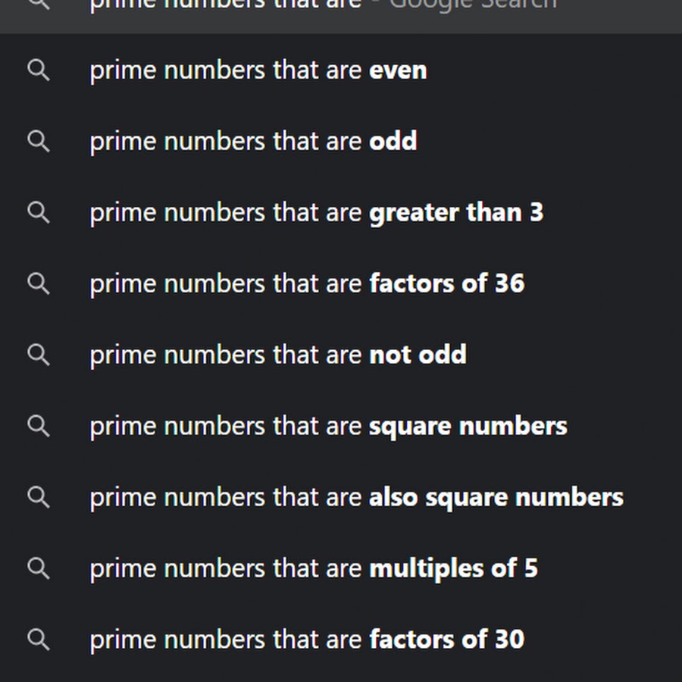The width and height of the screenshot is (682, 682).
Task: Select suggestion 'prime numbers that are odd'
Action: pyautogui.click(x=341, y=142)
